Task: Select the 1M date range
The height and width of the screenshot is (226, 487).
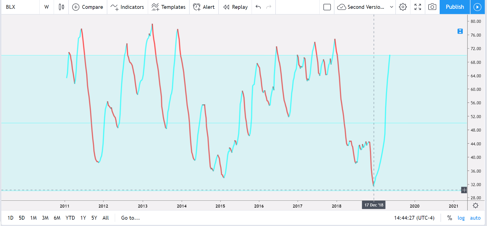Action: tap(33, 218)
